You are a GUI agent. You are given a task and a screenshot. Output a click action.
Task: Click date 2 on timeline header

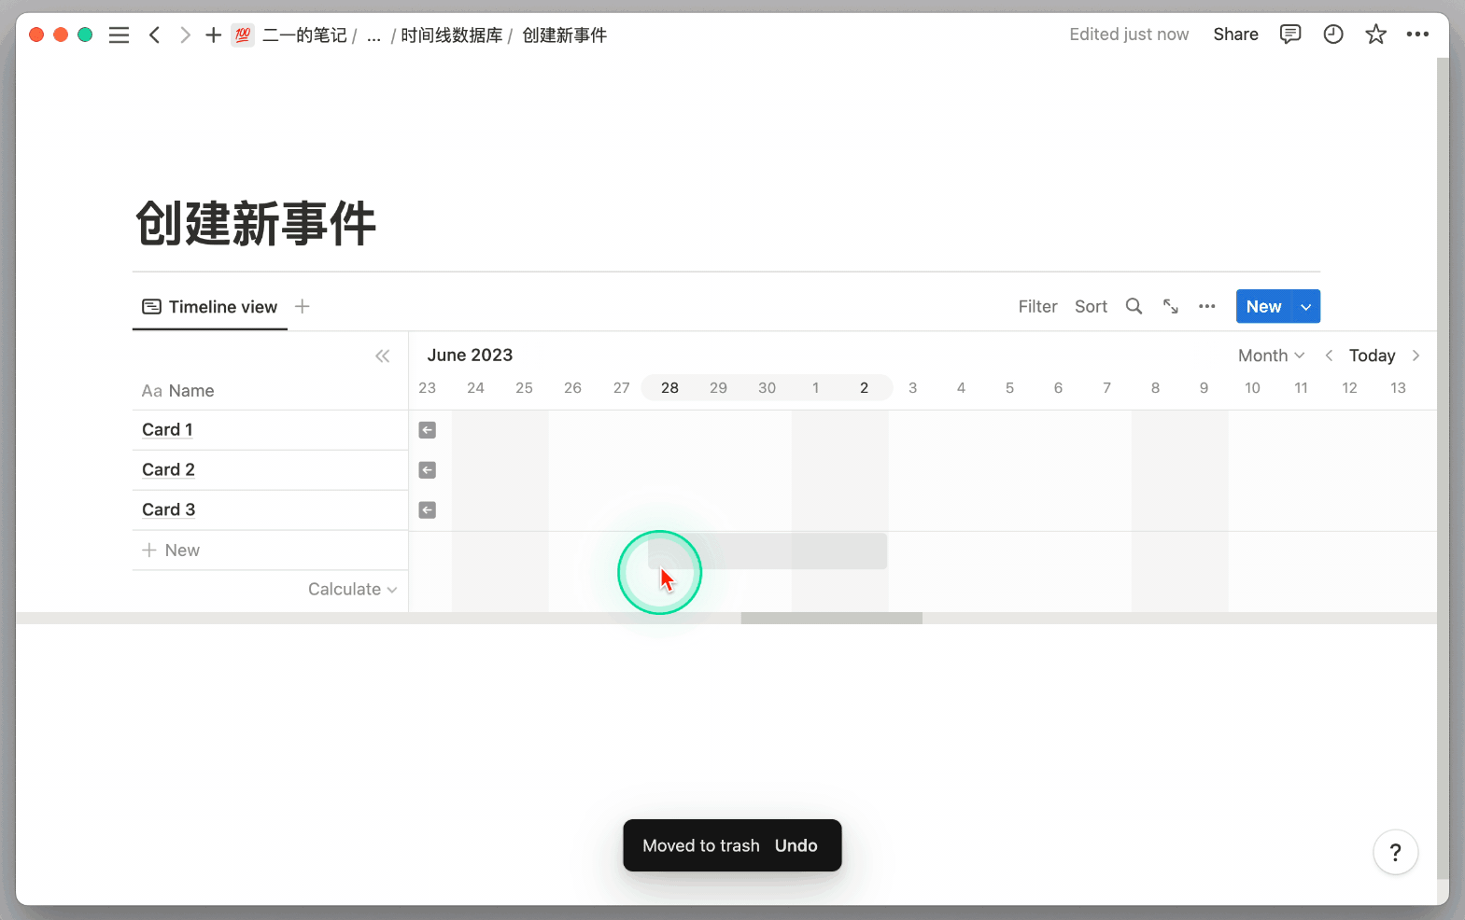[864, 388]
